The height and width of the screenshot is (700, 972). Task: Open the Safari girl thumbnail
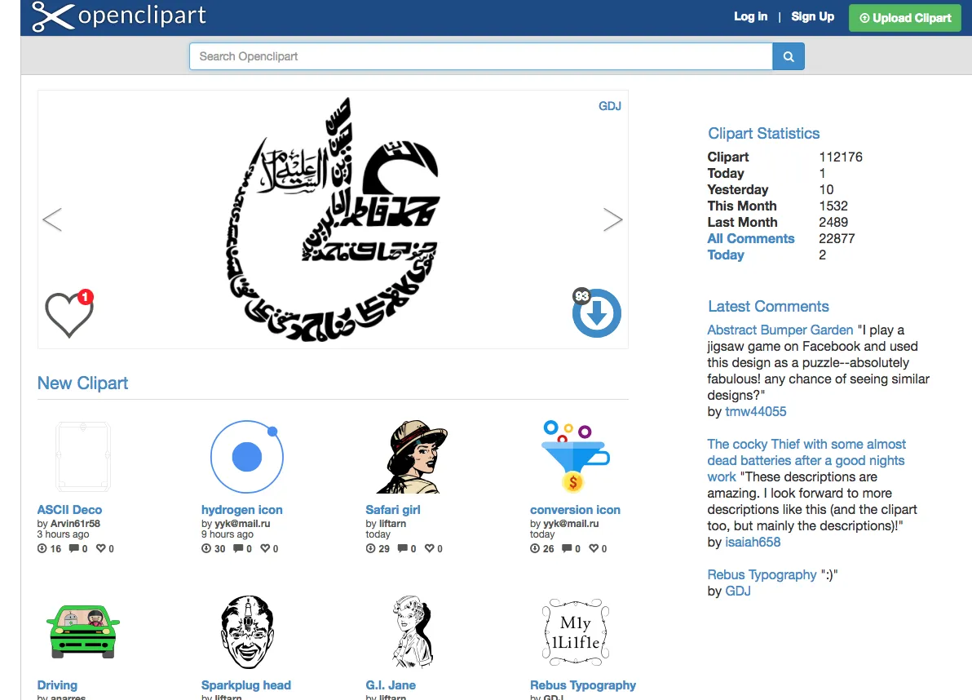(x=412, y=457)
